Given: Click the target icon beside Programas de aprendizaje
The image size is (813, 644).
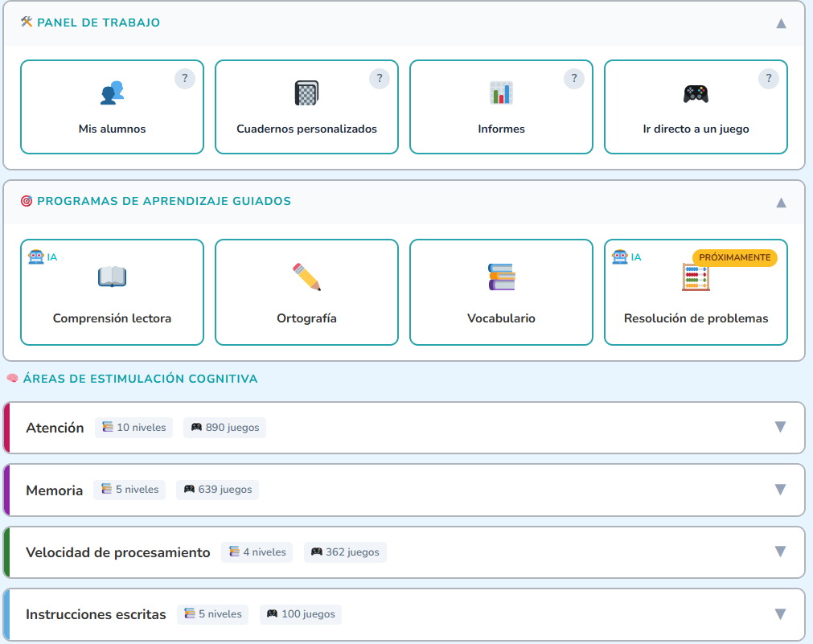Looking at the screenshot, I should [x=27, y=201].
